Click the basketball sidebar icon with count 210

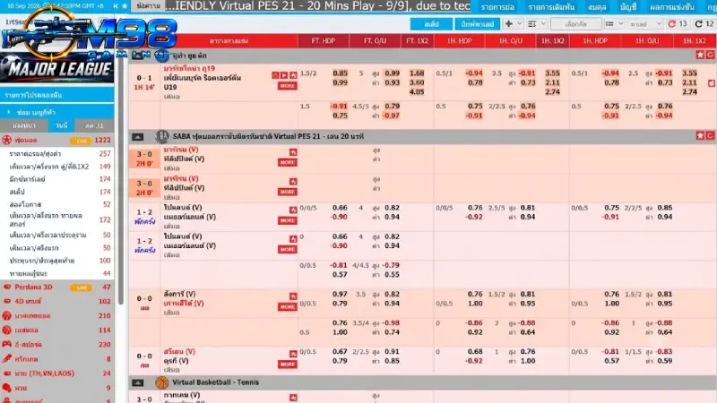click(6, 315)
